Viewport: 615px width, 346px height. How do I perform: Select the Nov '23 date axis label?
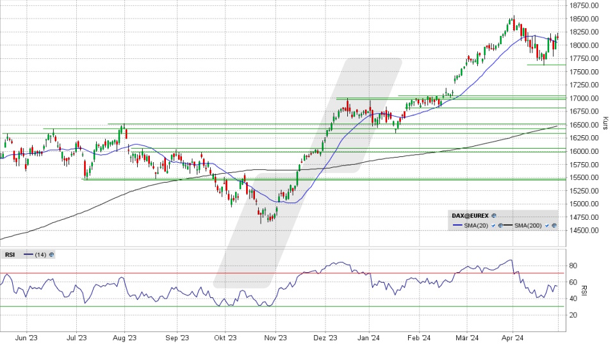(274, 338)
